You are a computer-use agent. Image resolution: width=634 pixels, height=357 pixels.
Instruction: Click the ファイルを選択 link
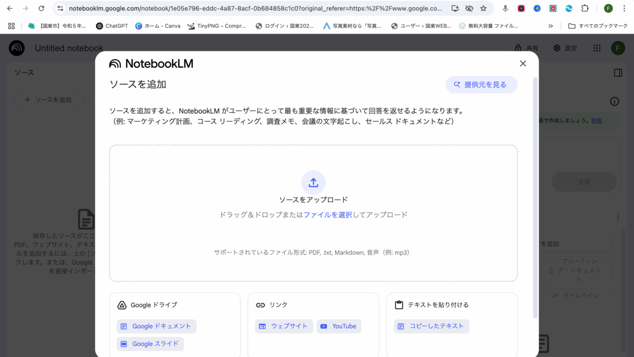(328, 215)
